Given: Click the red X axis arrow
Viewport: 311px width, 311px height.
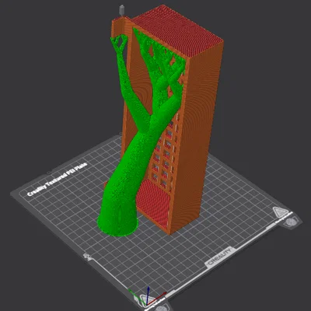Looking at the screenshot, I should (x=157, y=298).
